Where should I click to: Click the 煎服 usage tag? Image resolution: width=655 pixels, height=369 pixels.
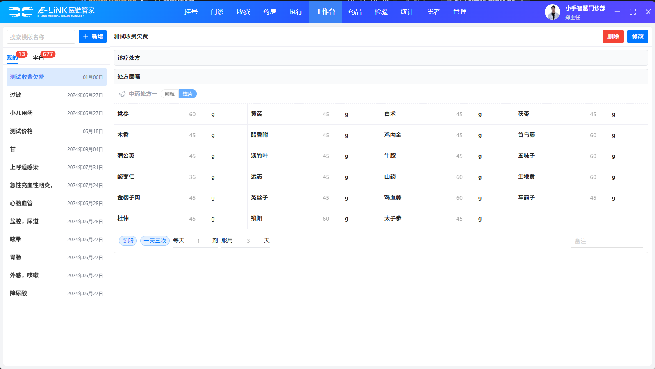coord(128,241)
